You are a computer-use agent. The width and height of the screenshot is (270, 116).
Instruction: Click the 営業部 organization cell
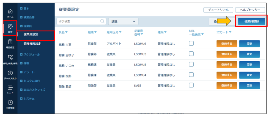(92, 44)
